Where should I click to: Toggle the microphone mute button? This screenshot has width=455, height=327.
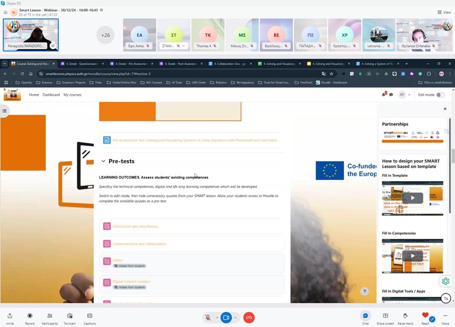pyautogui.click(x=208, y=318)
